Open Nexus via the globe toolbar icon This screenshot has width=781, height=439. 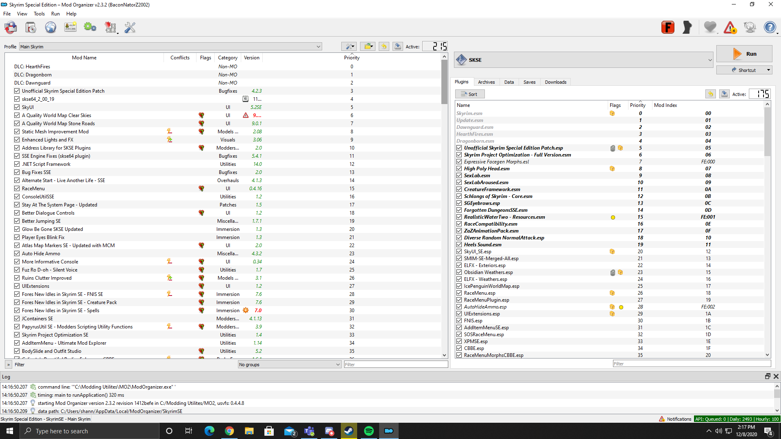pyautogui.click(x=50, y=28)
